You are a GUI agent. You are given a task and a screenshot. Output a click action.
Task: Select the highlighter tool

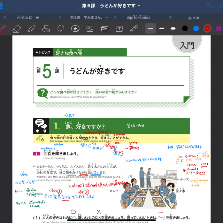[31, 28]
